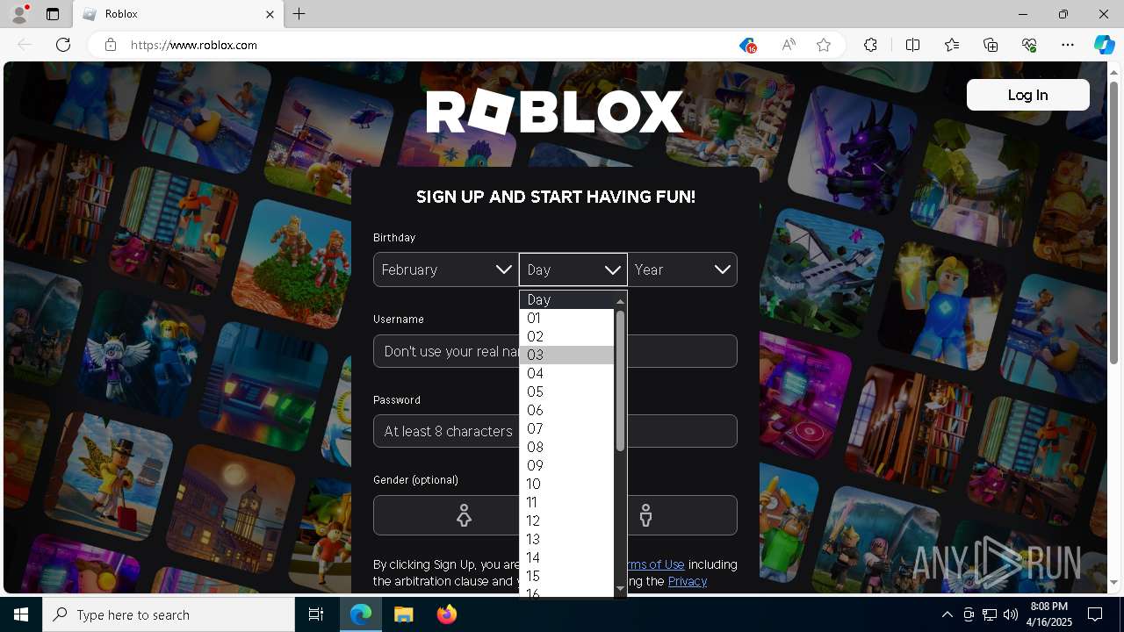
Task: Click the Roblox tab
Action: tap(178, 14)
